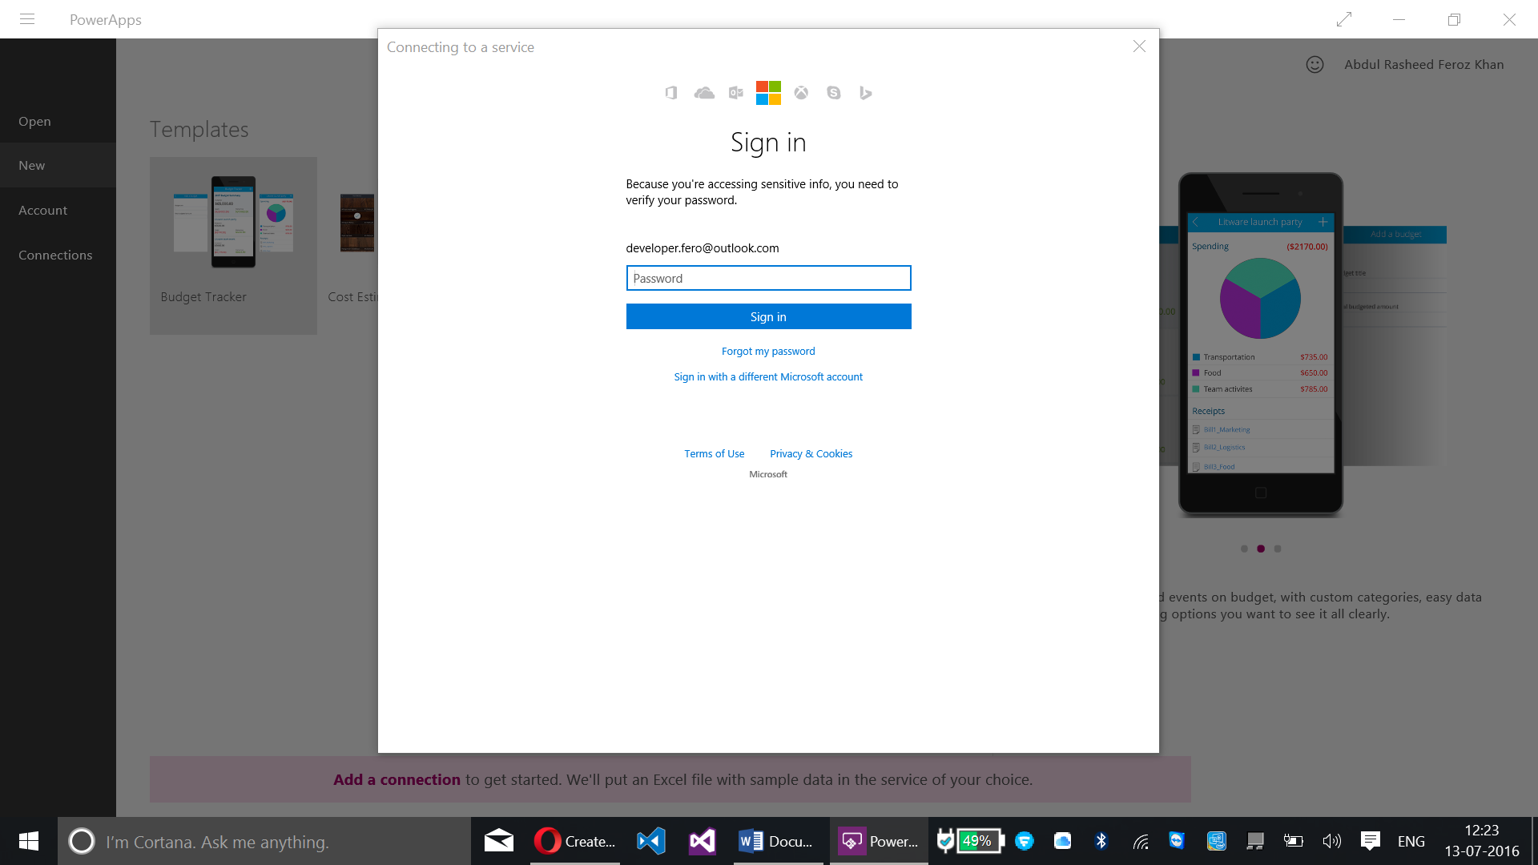
Task: Select Account in the left sidebar
Action: [x=58, y=210]
